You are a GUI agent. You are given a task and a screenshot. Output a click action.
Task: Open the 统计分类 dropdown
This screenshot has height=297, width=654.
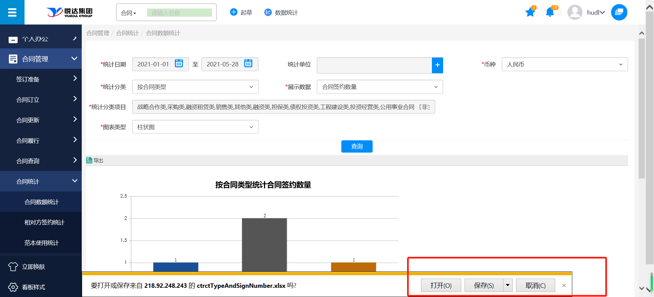tap(195, 87)
